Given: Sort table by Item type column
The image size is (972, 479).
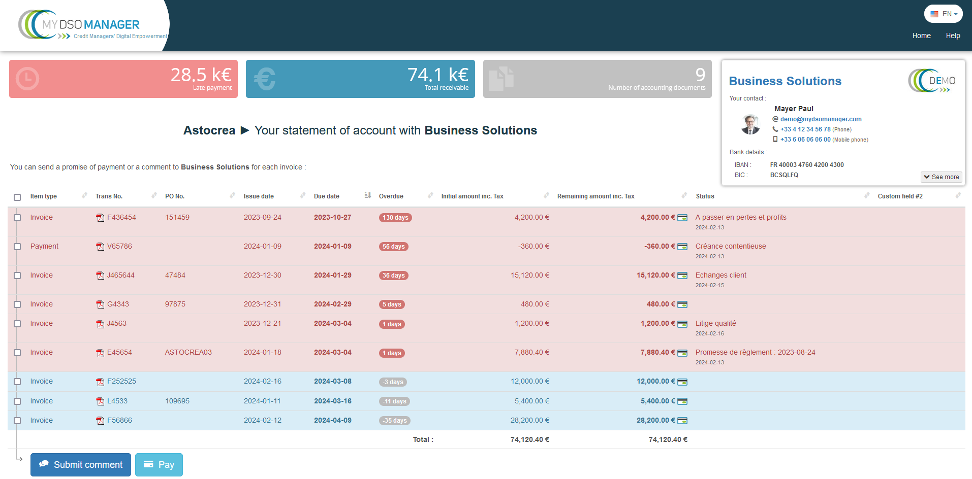Looking at the screenshot, I should (x=58, y=196).
